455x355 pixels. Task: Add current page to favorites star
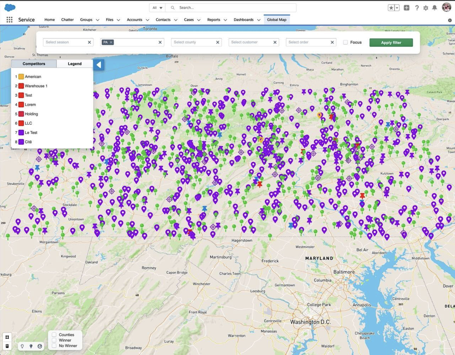point(391,8)
